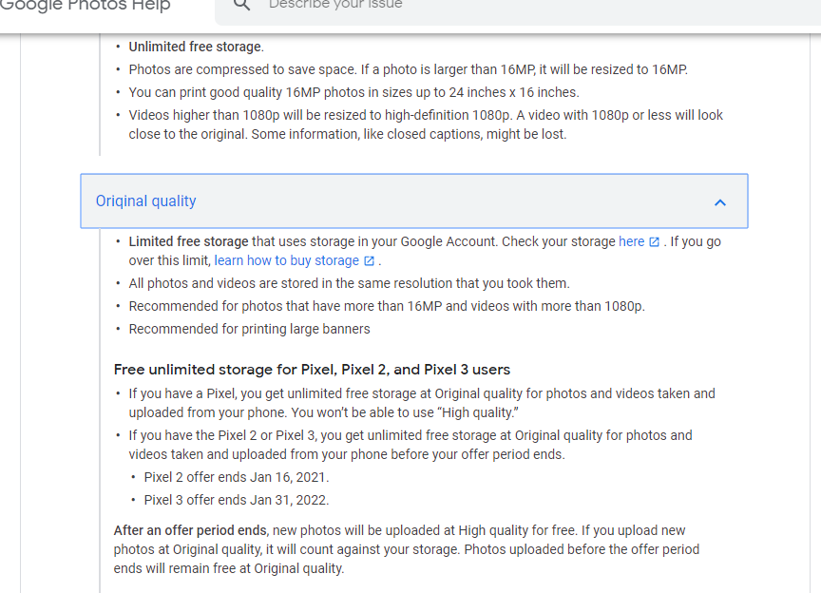Click the "Free unlimited storage for Pixel" heading
This screenshot has width=821, height=593.
(x=312, y=370)
